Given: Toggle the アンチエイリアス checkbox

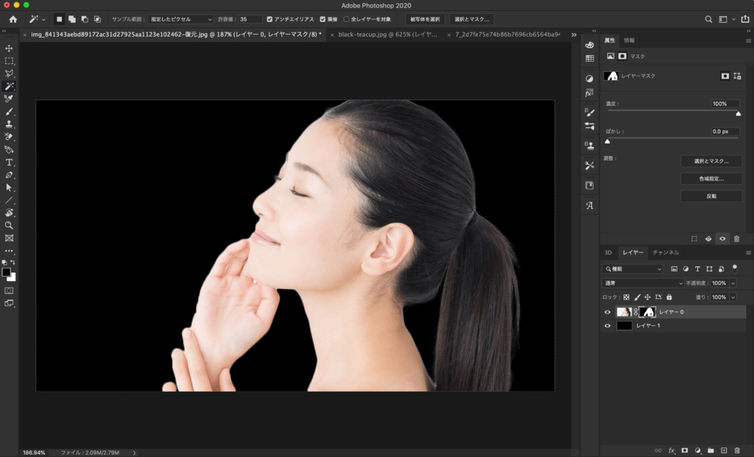Looking at the screenshot, I should point(269,19).
